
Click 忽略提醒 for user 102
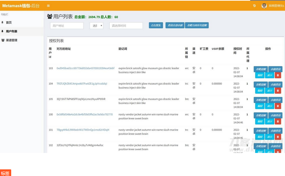point(261,146)
